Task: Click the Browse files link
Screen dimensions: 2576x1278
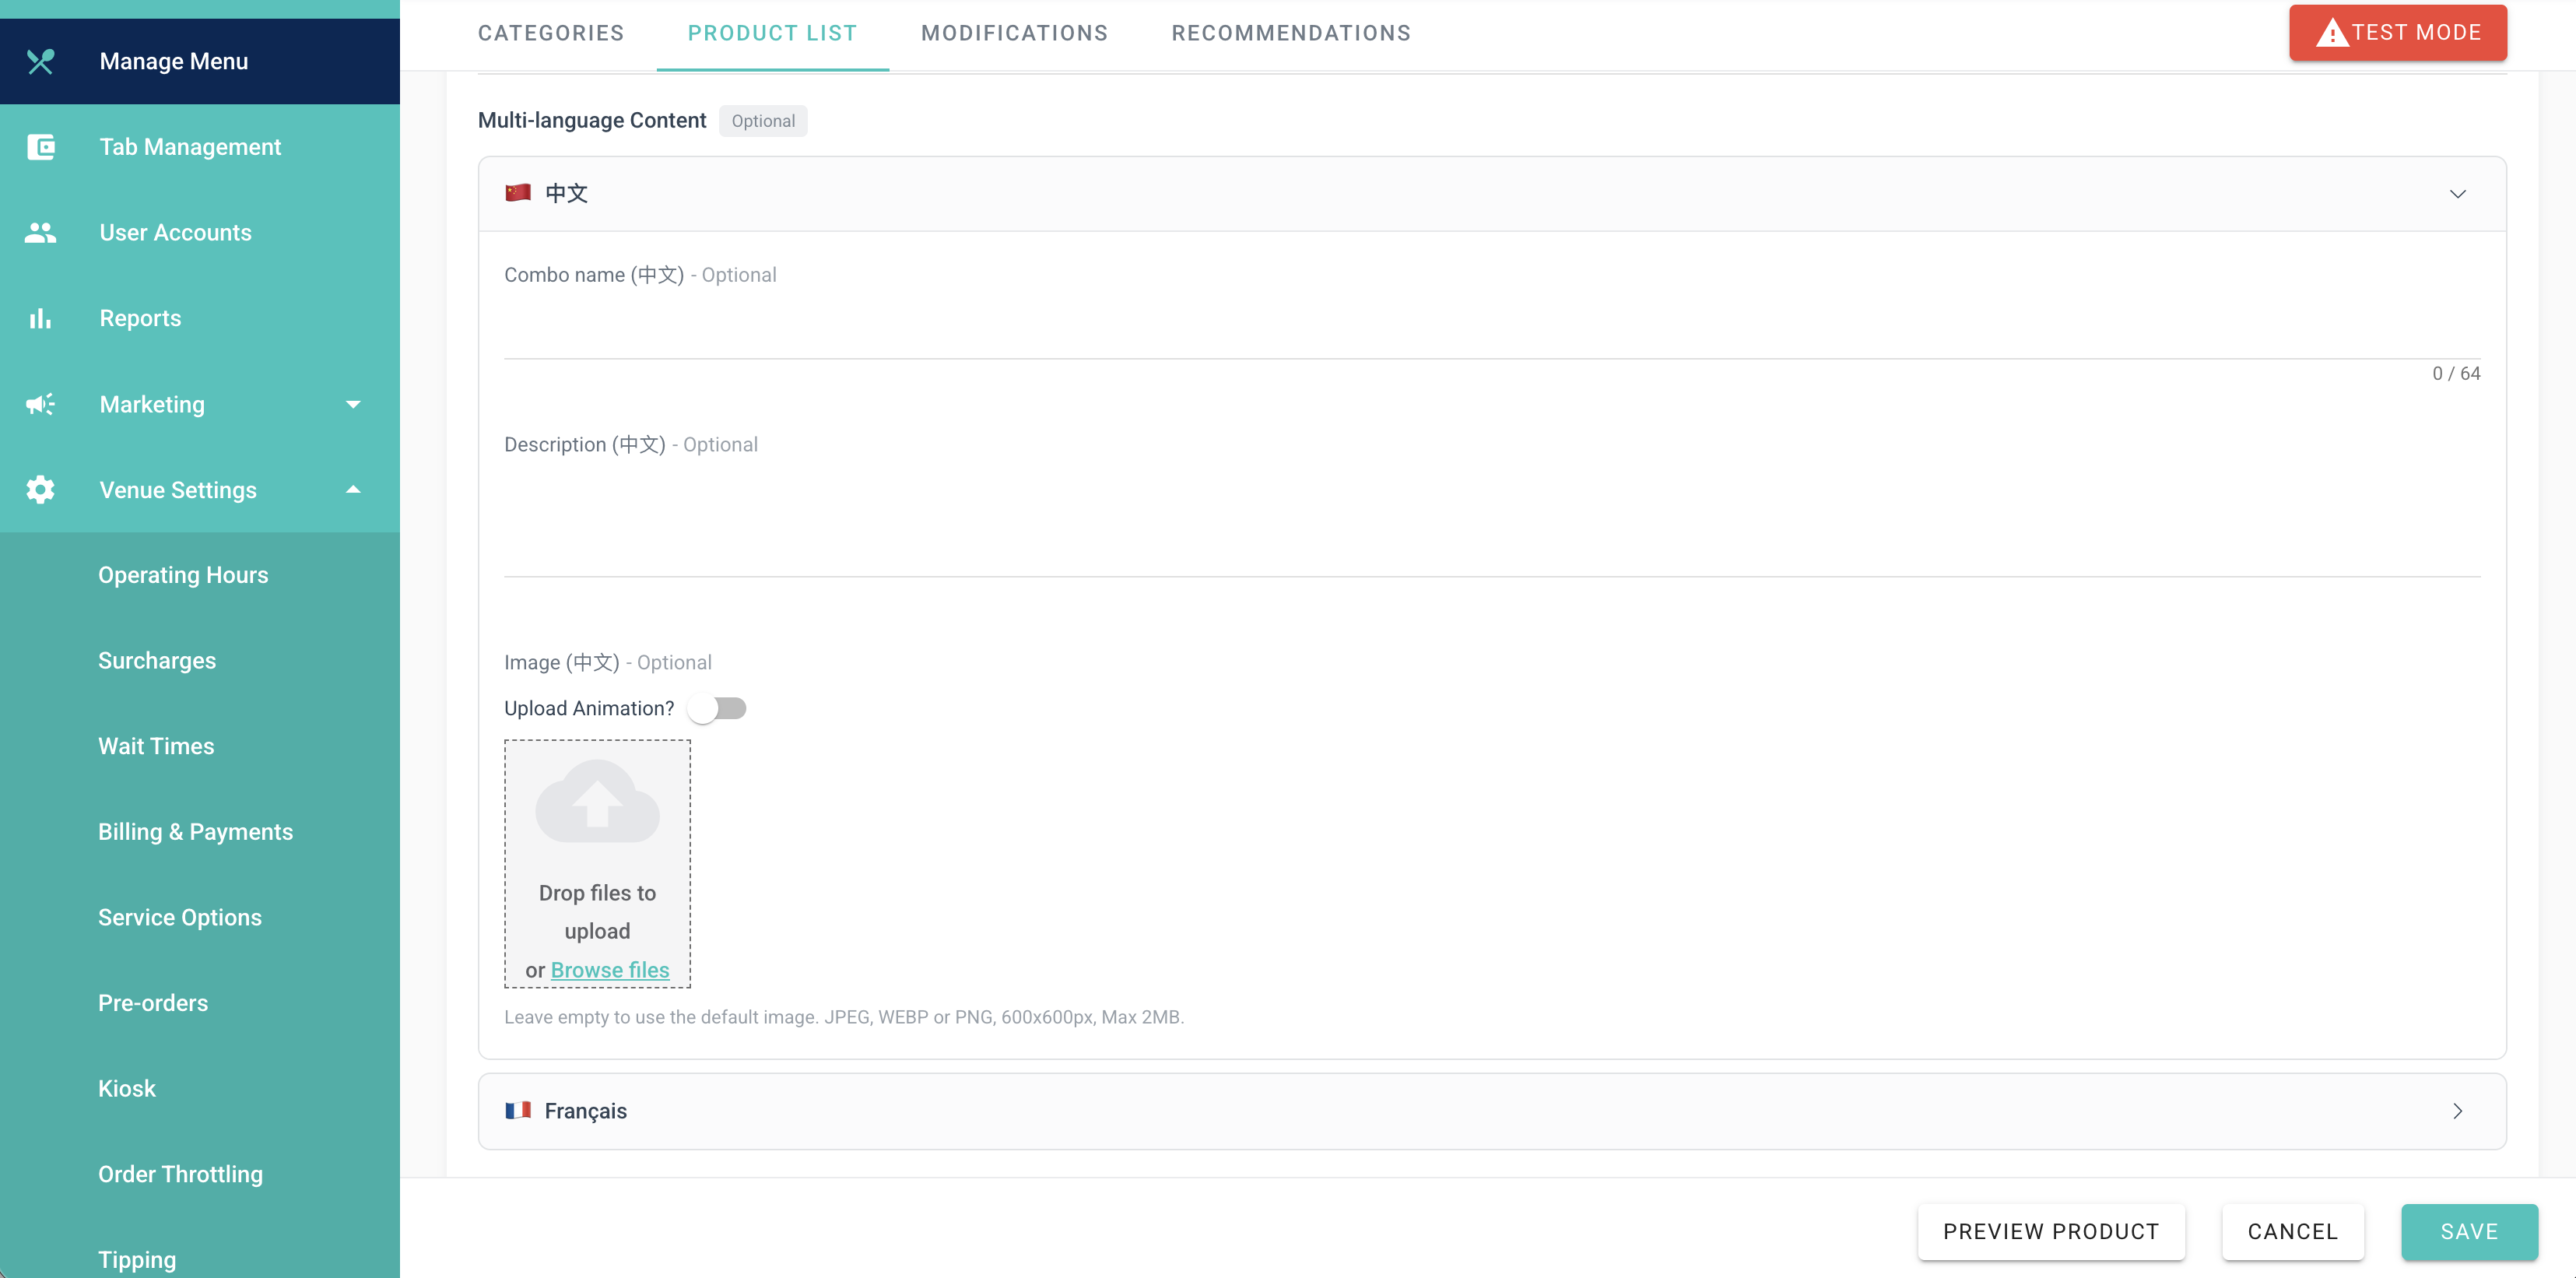Action: (609, 969)
